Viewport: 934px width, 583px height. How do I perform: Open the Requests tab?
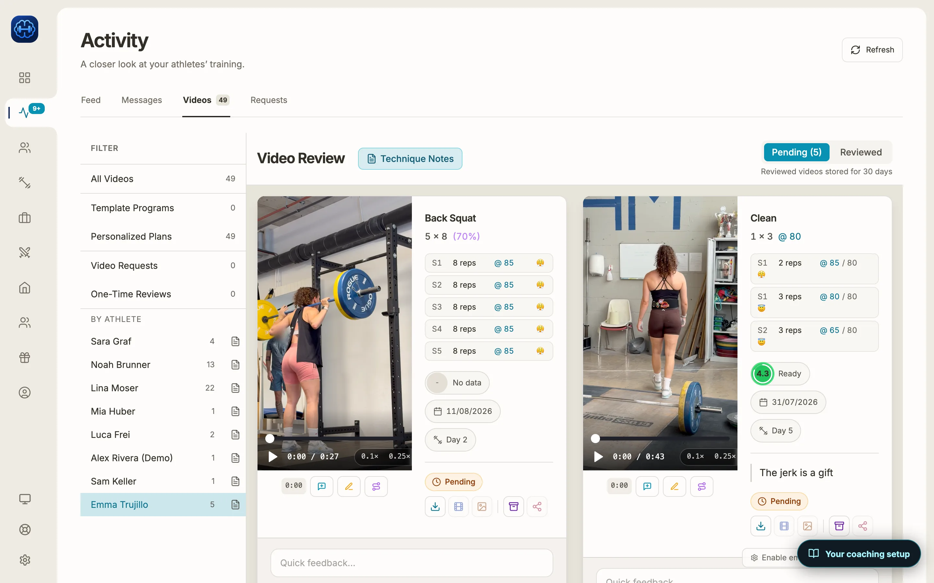coord(269,100)
